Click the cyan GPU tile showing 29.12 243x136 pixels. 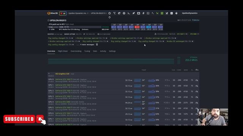click(x=149, y=27)
